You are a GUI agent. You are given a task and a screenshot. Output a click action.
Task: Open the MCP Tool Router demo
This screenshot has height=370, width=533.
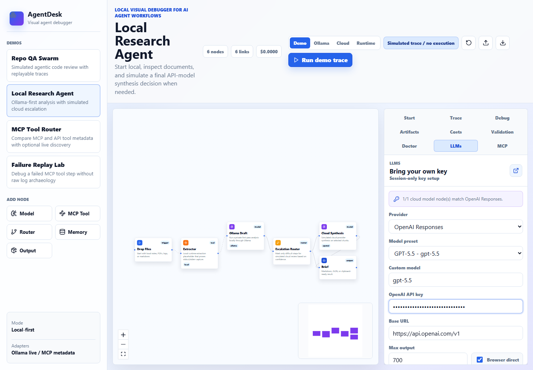53,137
